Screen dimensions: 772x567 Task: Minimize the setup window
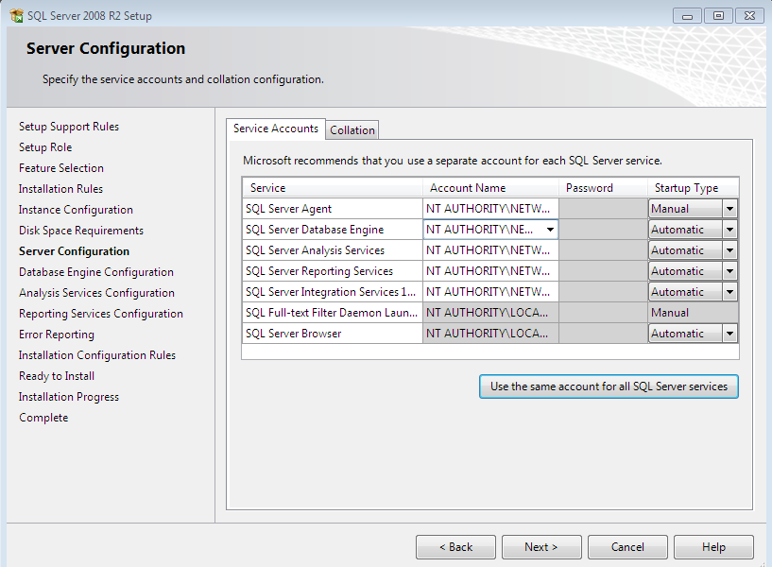[687, 16]
